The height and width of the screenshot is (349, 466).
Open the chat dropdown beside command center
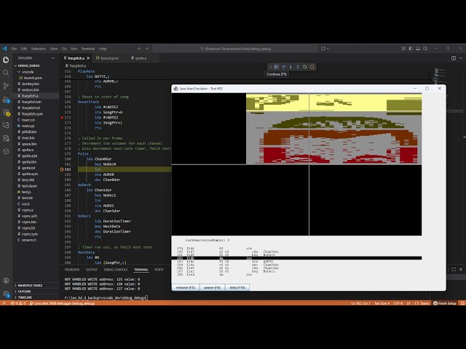[x=325, y=49]
